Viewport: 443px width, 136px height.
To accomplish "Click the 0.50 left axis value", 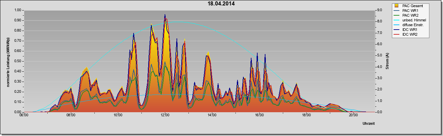I will 17,61.
